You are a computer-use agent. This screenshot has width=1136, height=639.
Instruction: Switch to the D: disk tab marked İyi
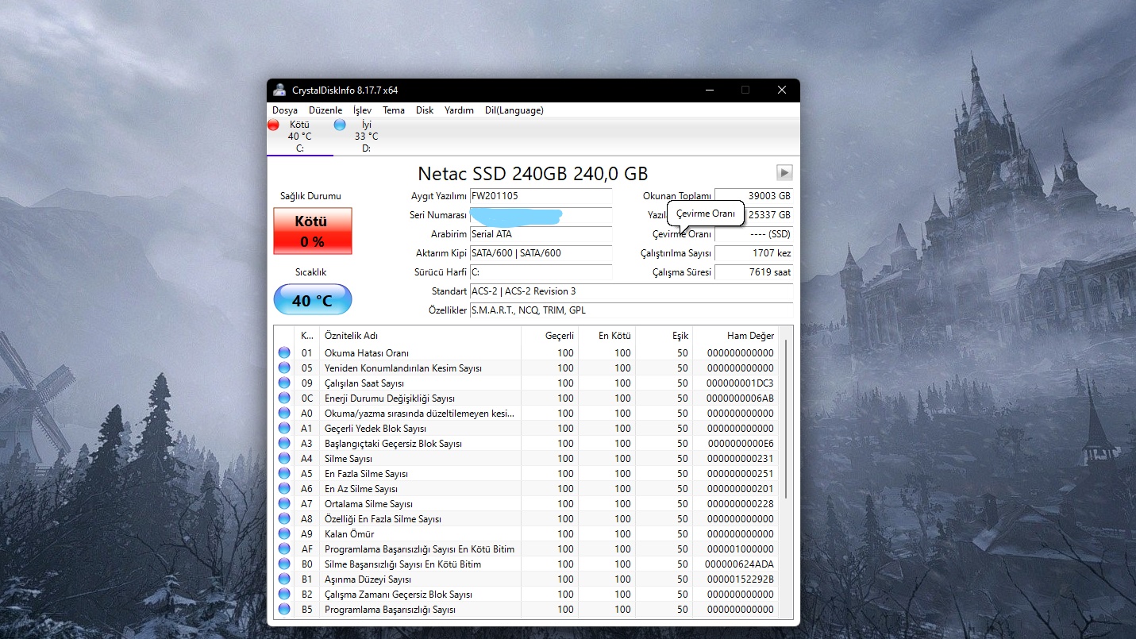(x=366, y=137)
